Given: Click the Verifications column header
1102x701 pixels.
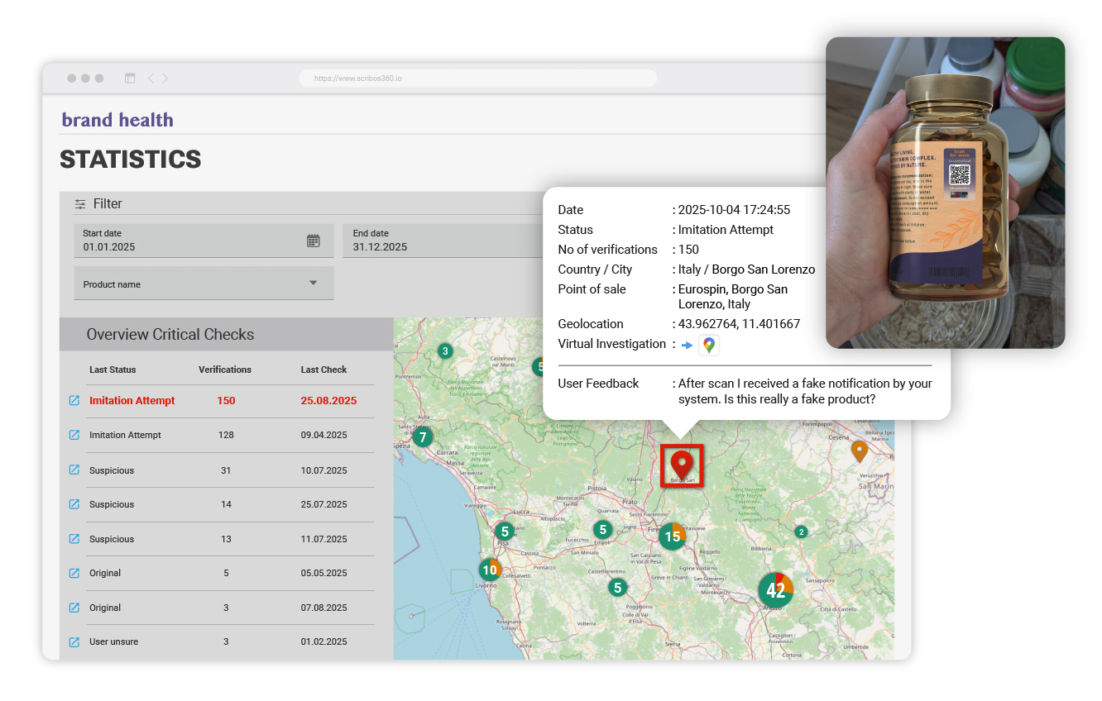Looking at the screenshot, I should coord(225,370).
